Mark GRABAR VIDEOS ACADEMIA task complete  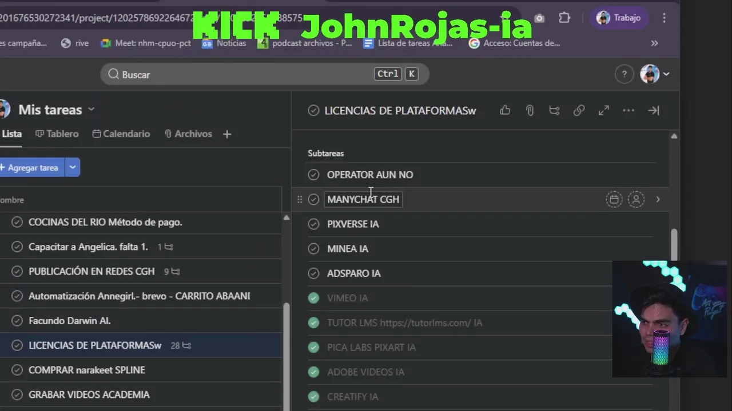coord(17,394)
